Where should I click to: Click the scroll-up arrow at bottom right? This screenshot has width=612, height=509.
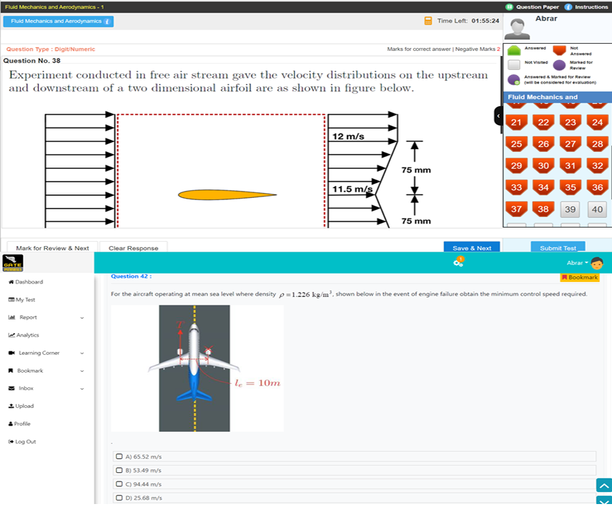tap(604, 486)
